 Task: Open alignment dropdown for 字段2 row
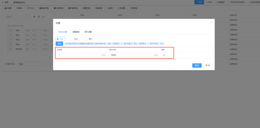[35, 35]
